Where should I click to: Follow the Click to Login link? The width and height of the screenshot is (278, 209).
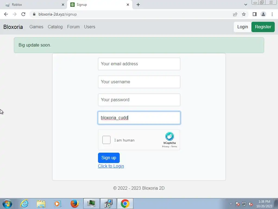tap(111, 166)
